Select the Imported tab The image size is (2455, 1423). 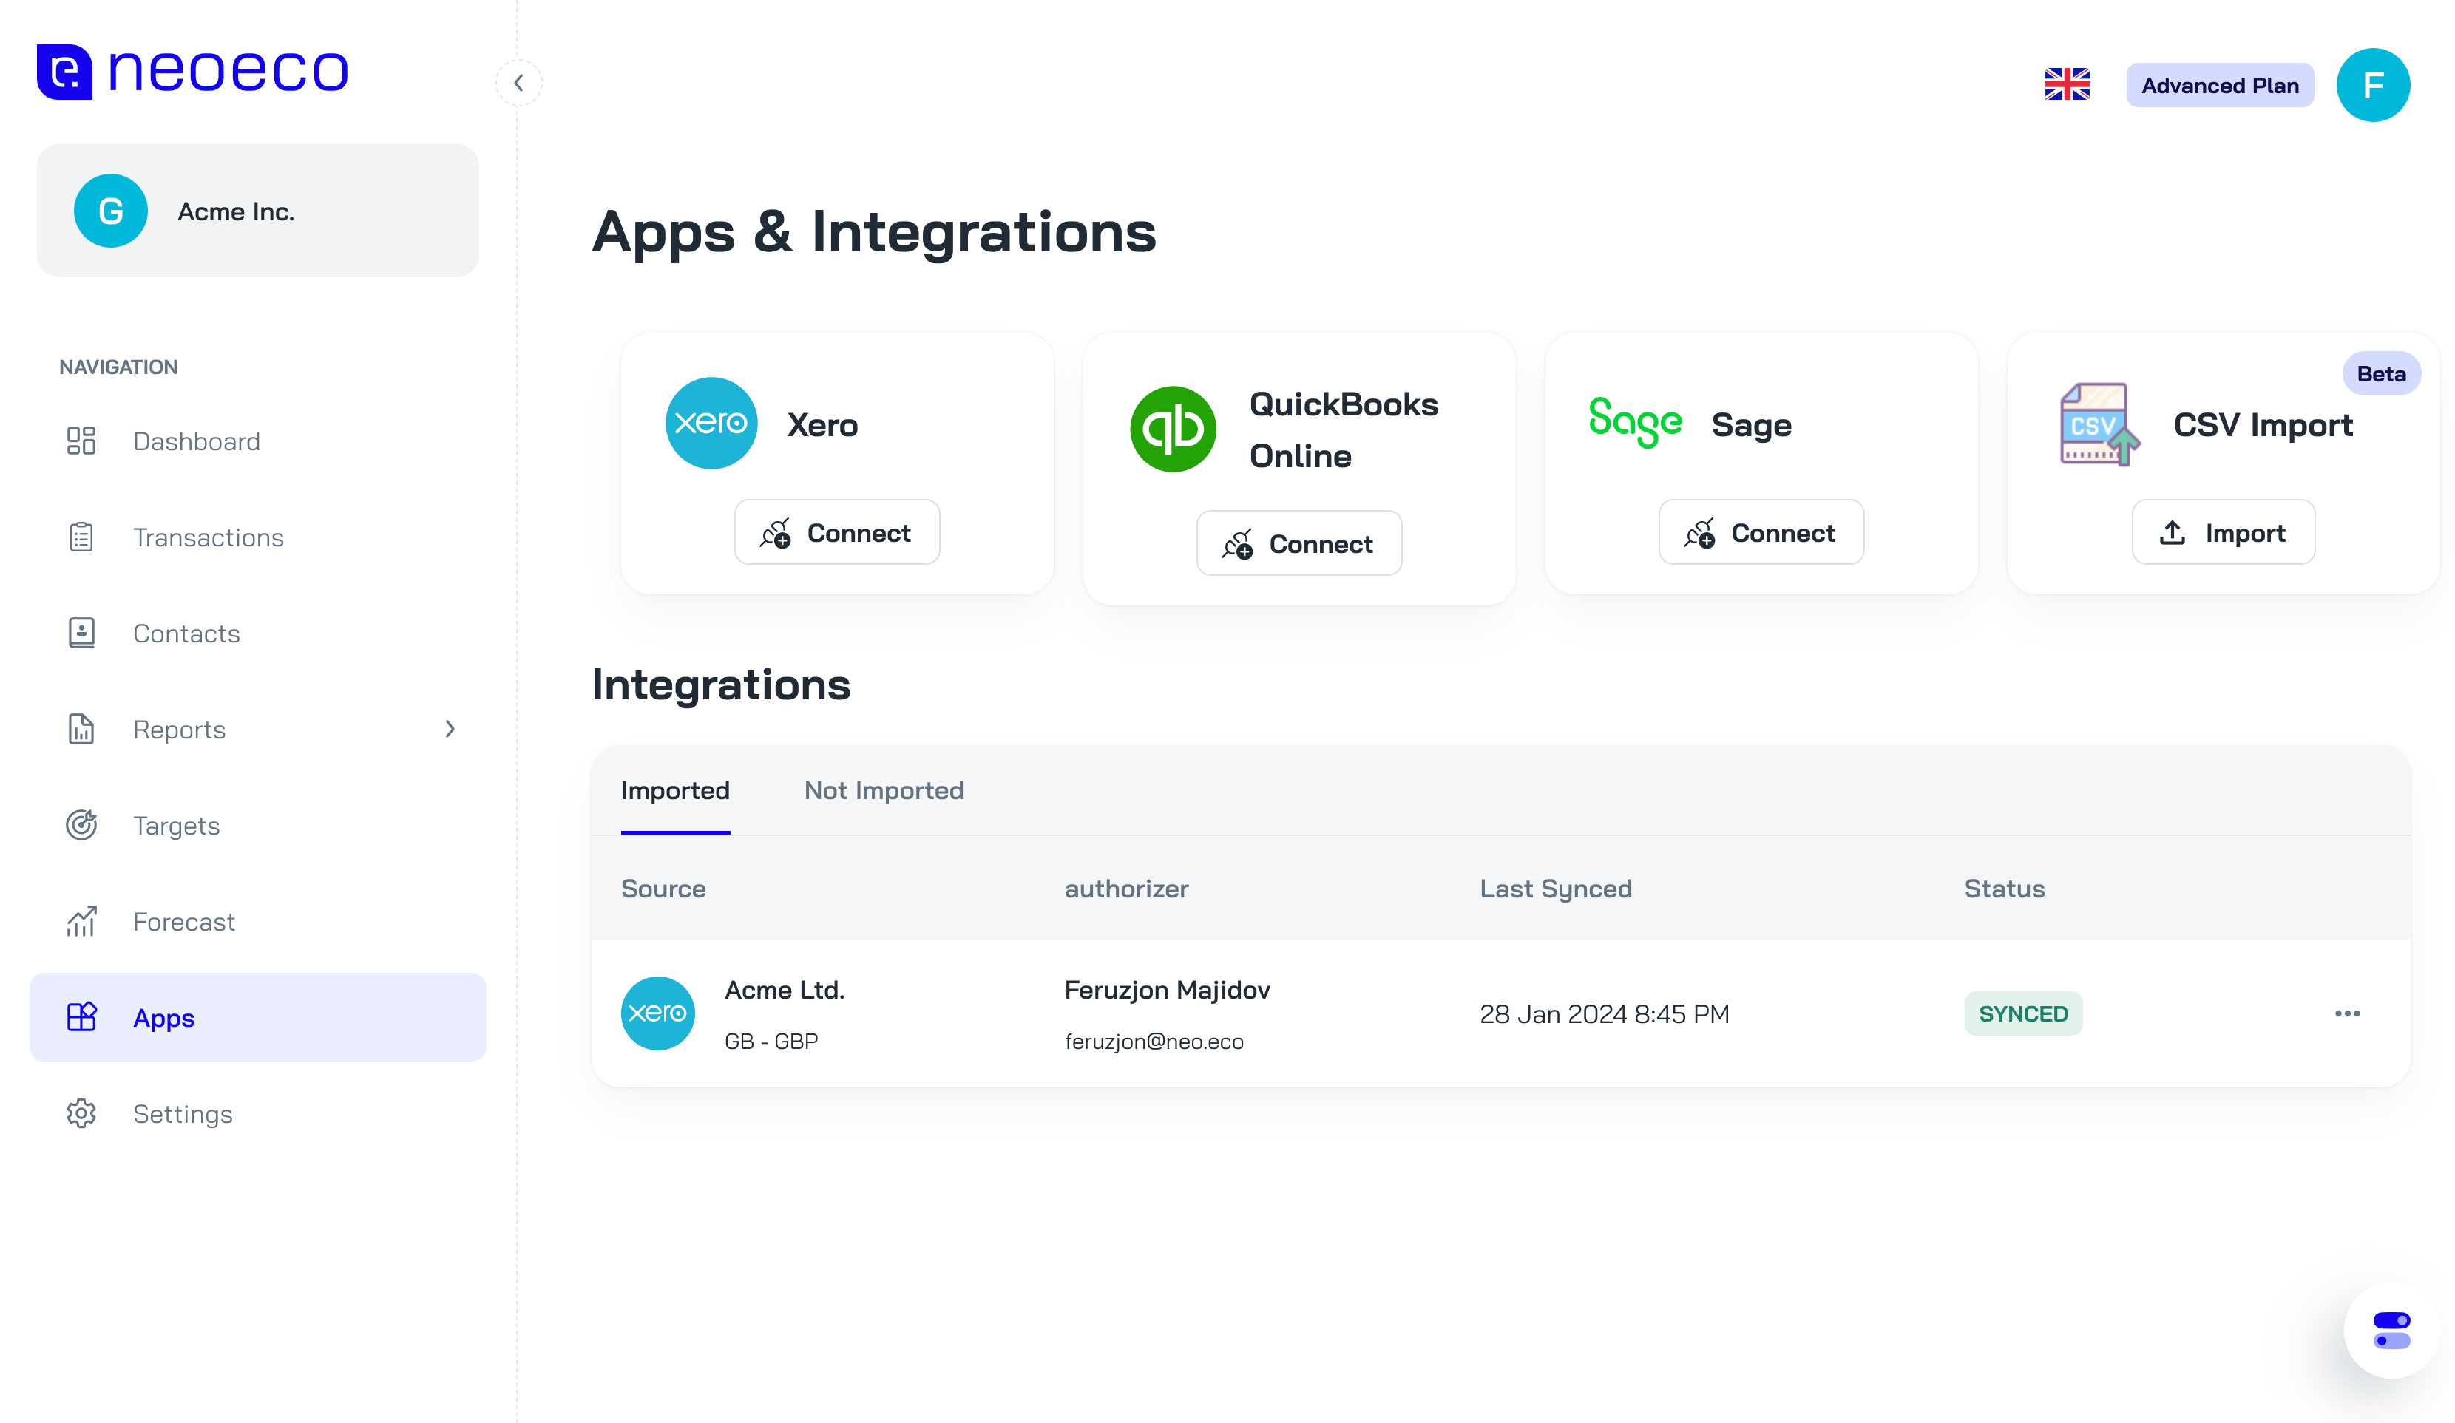(676, 789)
